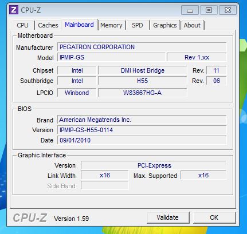This screenshot has height=234, width=247.
Task: Click the Validate button
Action: pyautogui.click(x=168, y=217)
